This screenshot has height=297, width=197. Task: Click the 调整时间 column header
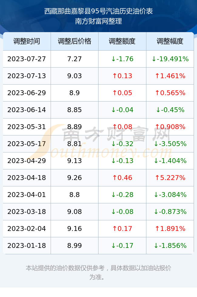tap(27, 41)
